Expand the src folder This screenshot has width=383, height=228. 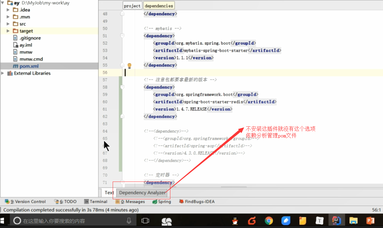coord(8,24)
